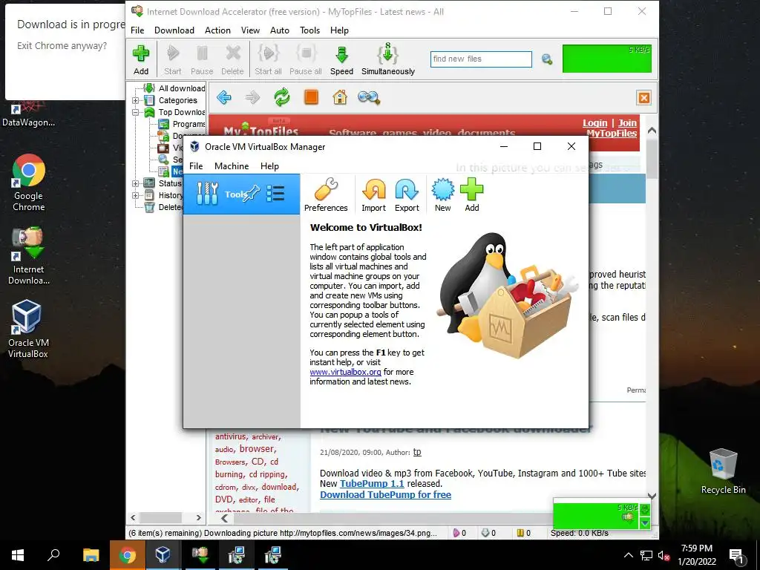Select the Deleted tree item
The height and width of the screenshot is (570, 760).
170,208
